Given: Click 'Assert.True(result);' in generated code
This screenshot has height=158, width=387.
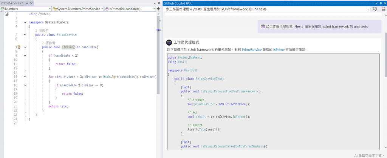Looking at the screenshot, I should [204, 129].
